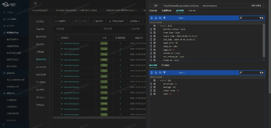Click sort icon in request JSON editor
This screenshot has width=271, height=128.
(160, 18)
